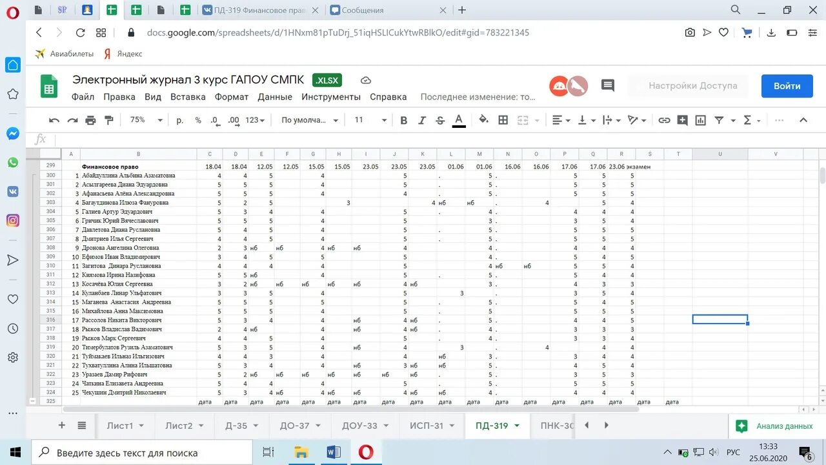The width and height of the screenshot is (826, 465).
Task: Open Word from the taskbar
Action: [x=333, y=452]
